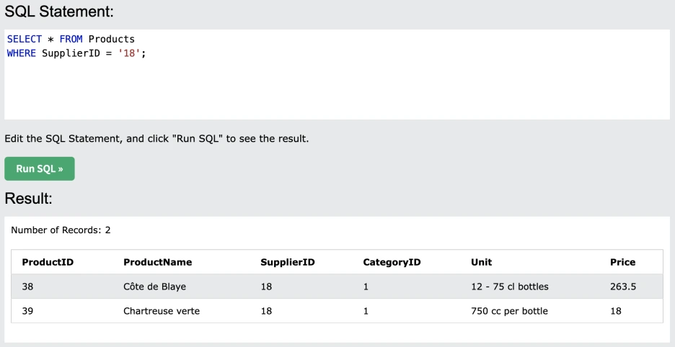This screenshot has width=675, height=347.
Task: Click the '12 - 75 cl bottles' unit cell
Action: [x=509, y=287]
